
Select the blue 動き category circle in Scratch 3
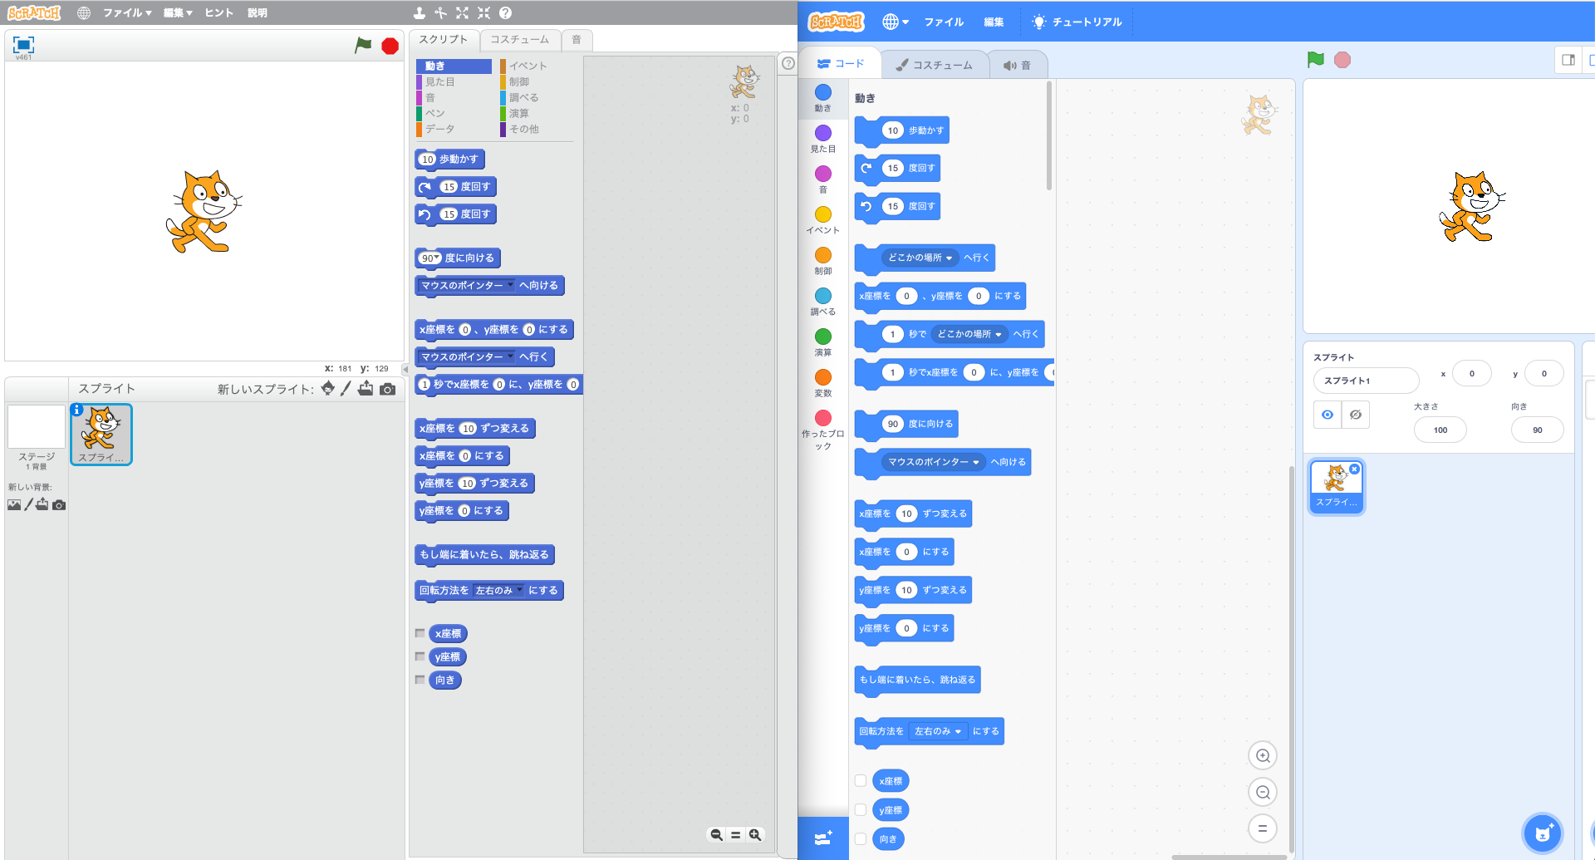point(823,92)
